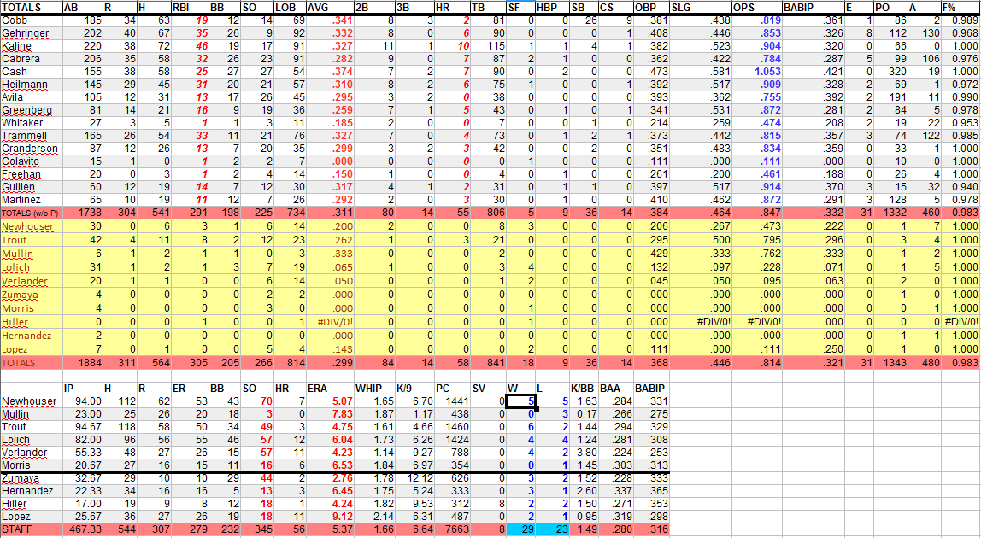Select Verlander's K/BB value 3.80
This screenshot has width=981, height=538.
click(x=583, y=453)
